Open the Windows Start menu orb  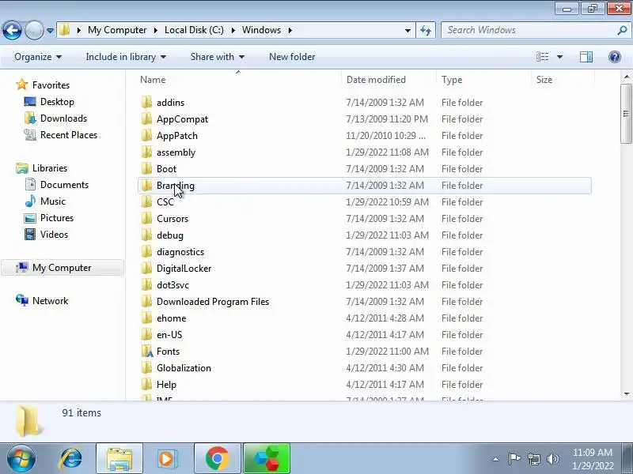(21, 459)
